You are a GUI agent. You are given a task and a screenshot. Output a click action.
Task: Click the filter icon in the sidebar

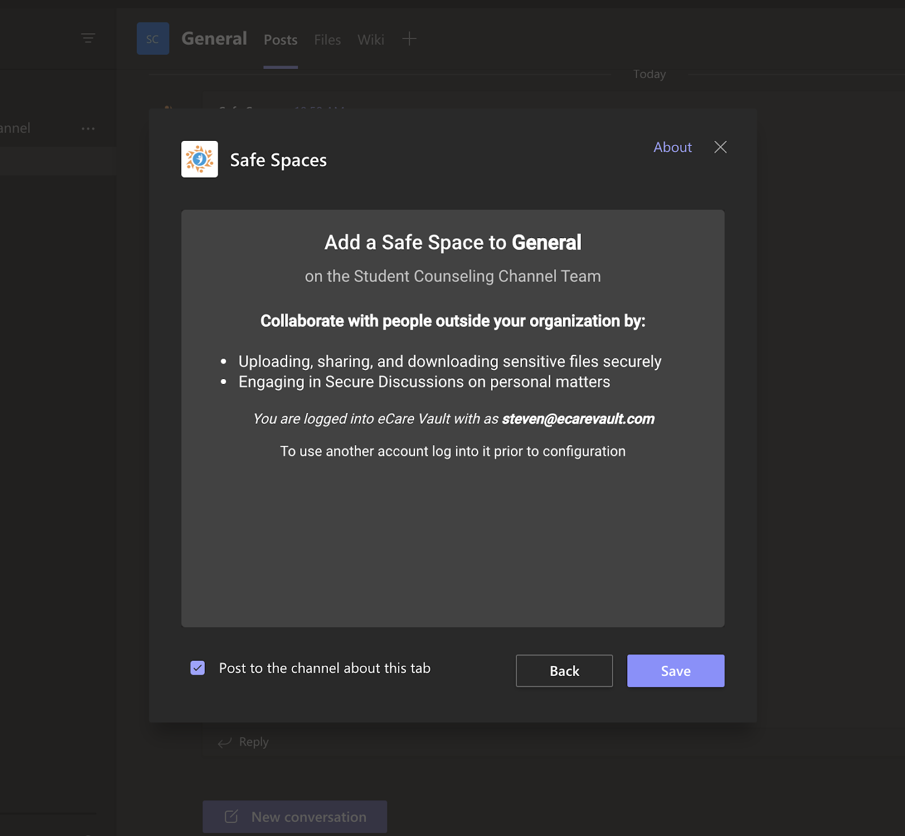pyautogui.click(x=88, y=38)
